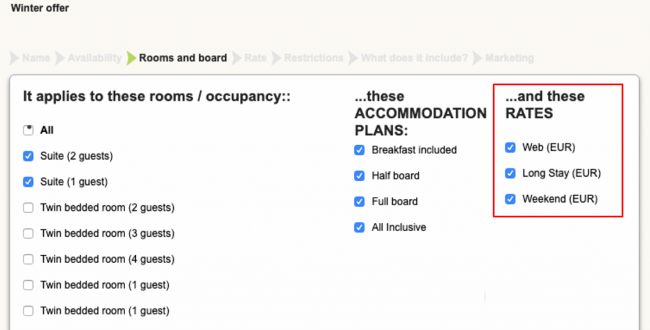Open the Availability step
The height and width of the screenshot is (330, 650).
tap(95, 58)
